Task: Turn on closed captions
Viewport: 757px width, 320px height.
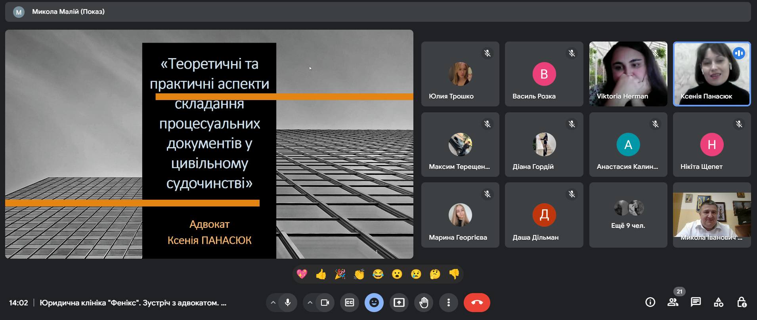Action: [x=350, y=303]
